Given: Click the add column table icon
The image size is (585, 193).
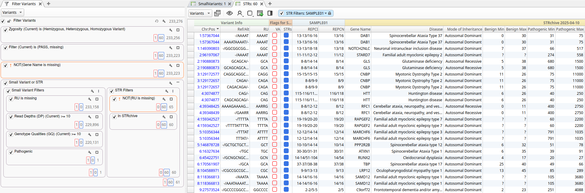Looking at the screenshot, I should (260, 13).
